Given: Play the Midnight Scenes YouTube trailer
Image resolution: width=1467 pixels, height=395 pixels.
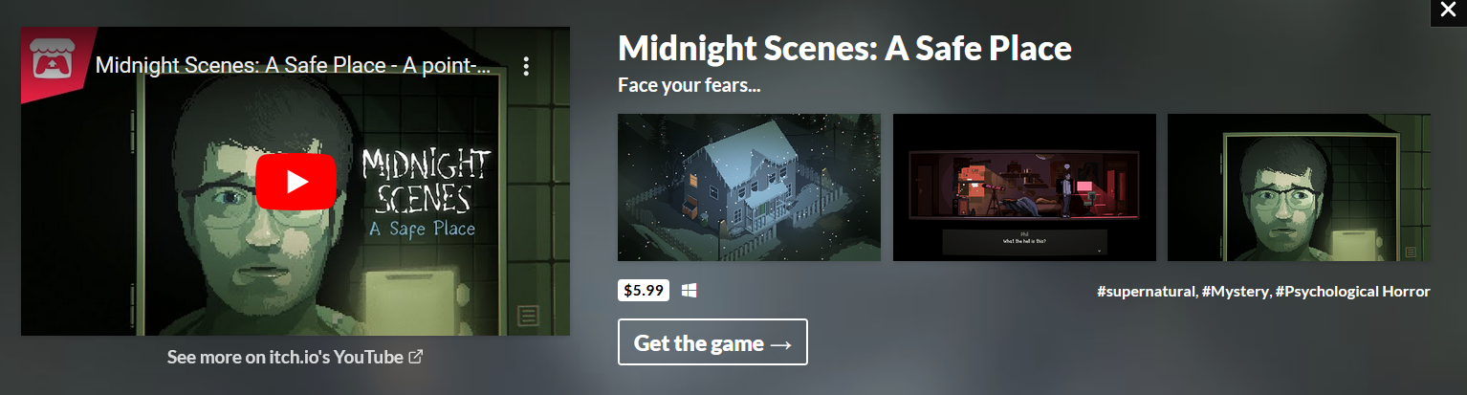Looking at the screenshot, I should 296,181.
